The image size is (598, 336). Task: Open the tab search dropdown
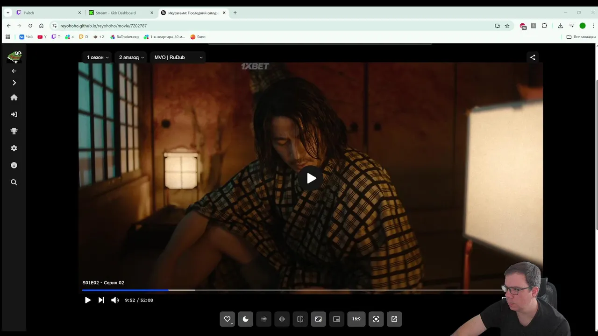click(x=8, y=13)
